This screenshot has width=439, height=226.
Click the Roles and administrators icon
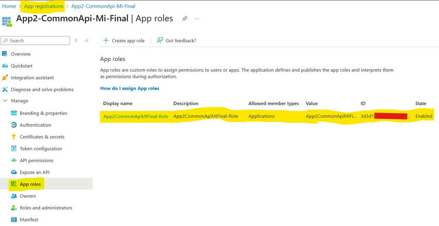click(14, 208)
